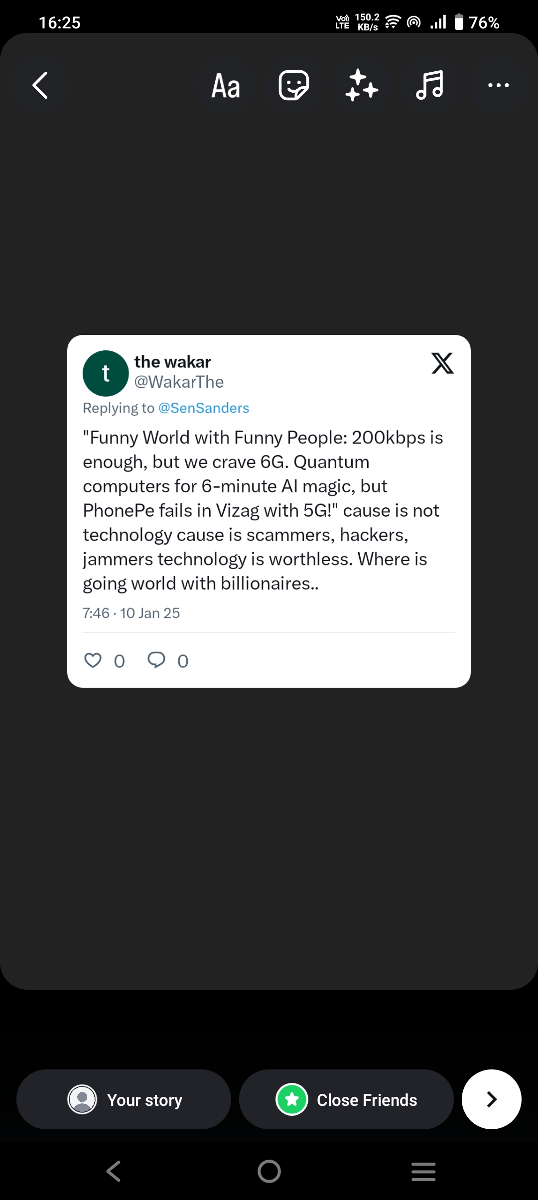Viewport: 538px width, 1200px height.
Task: Tap the X logo on tweet card
Action: tap(442, 363)
